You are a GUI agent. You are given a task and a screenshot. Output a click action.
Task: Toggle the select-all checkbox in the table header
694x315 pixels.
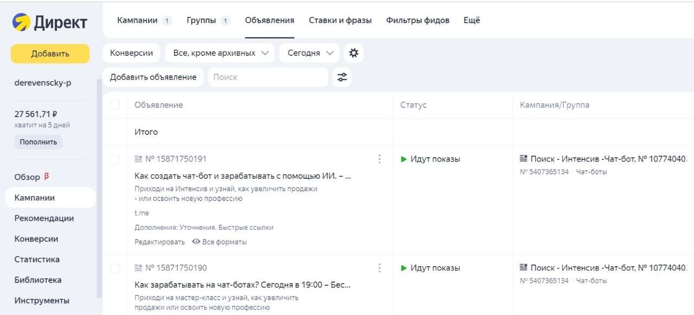[x=115, y=105]
